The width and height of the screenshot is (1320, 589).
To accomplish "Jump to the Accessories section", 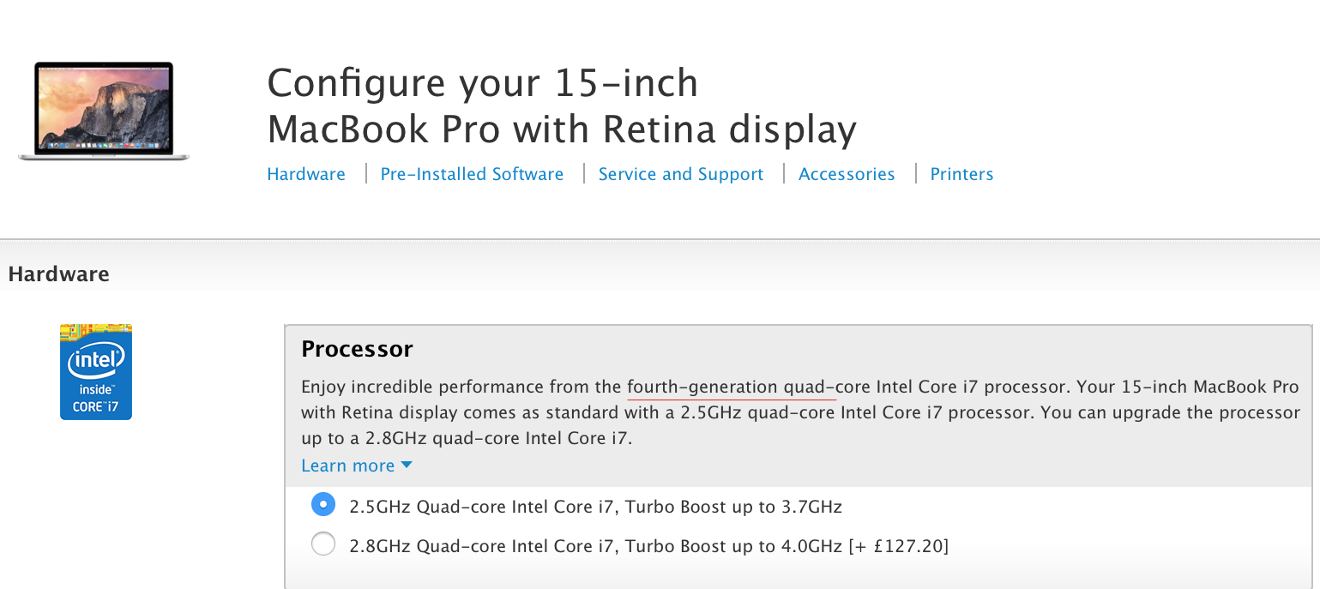I will coord(847,174).
